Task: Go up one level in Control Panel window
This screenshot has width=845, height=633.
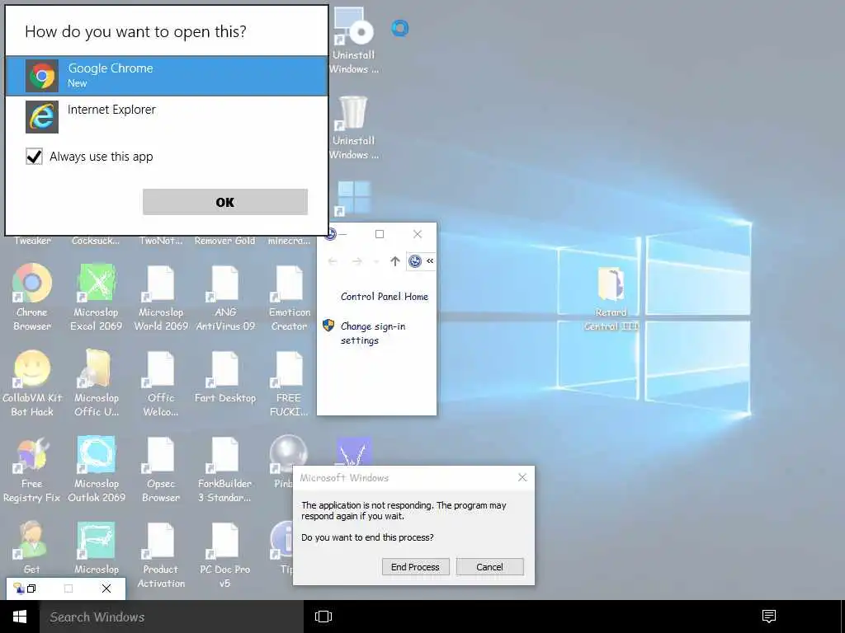Action: click(395, 261)
